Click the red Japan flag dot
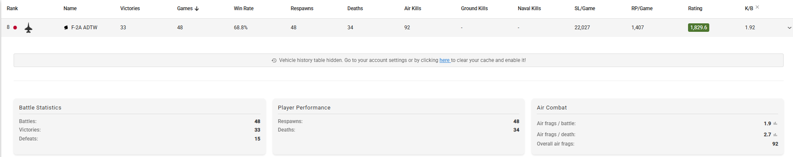 coord(15,28)
